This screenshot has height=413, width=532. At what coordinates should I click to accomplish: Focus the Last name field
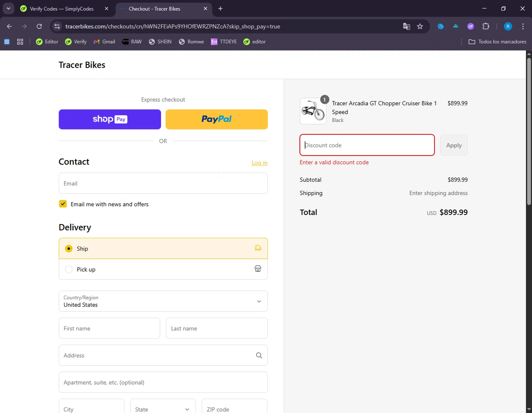point(217,328)
